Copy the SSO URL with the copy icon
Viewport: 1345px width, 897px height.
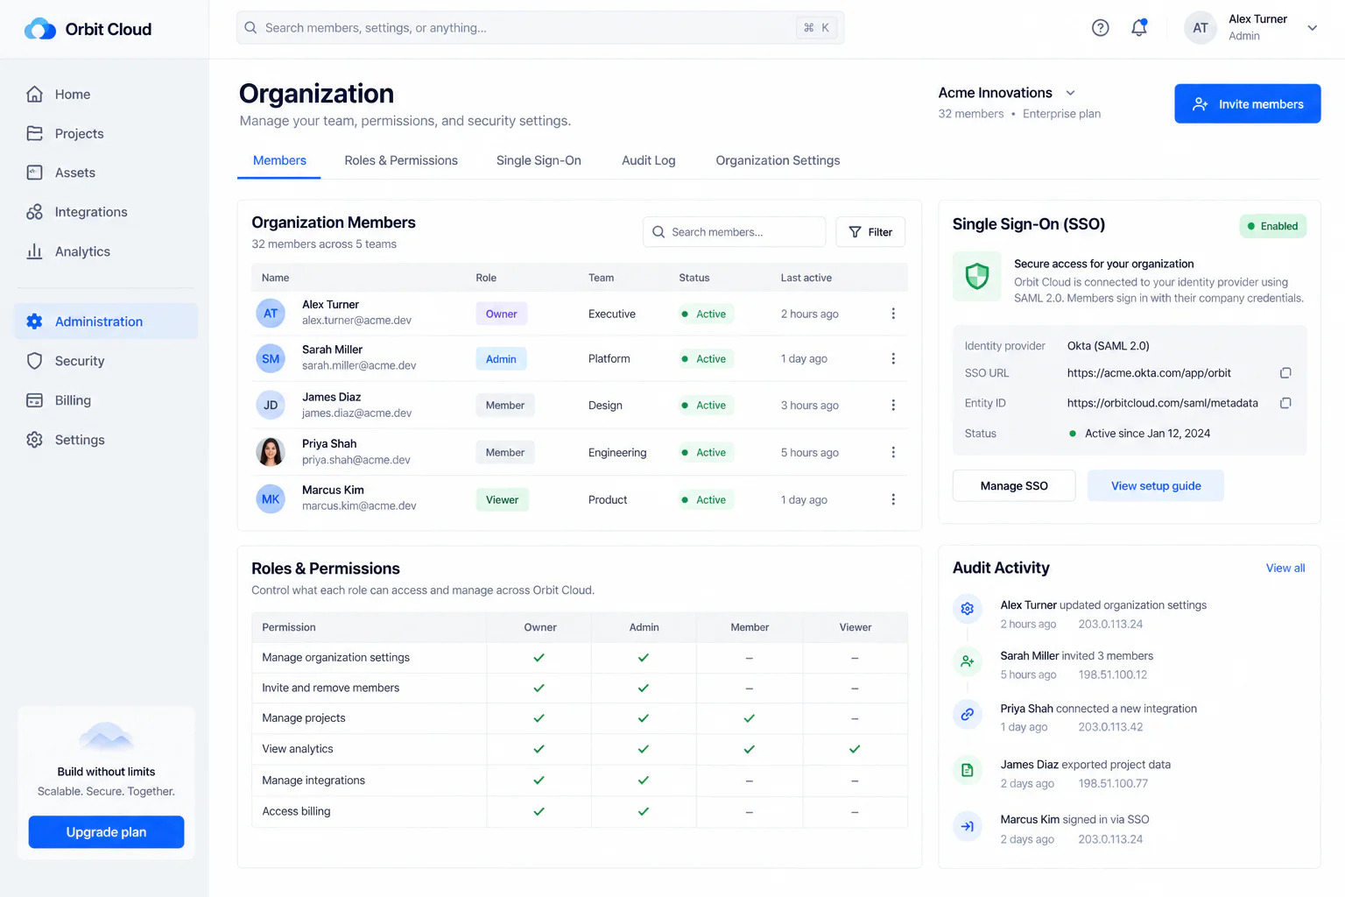(x=1285, y=373)
